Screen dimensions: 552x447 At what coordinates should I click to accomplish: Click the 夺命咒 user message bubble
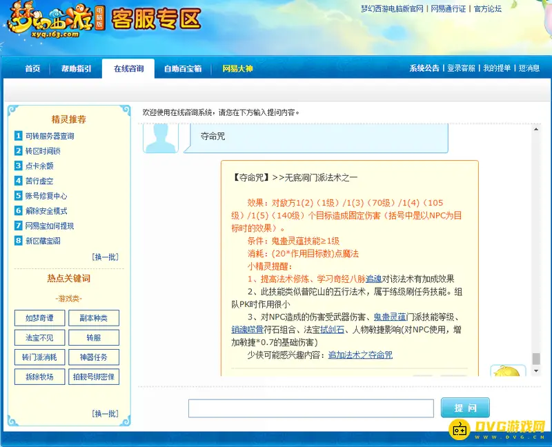tap(316, 138)
